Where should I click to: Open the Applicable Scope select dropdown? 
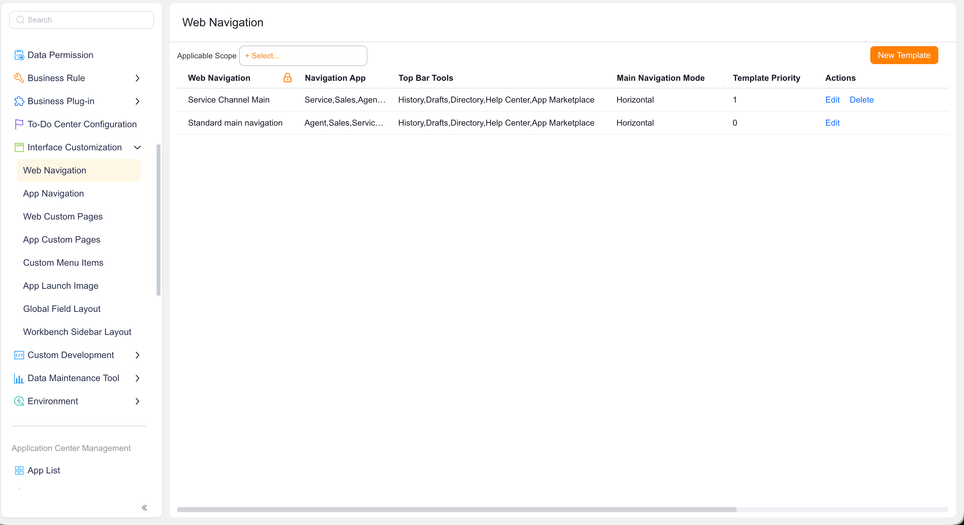click(x=303, y=56)
